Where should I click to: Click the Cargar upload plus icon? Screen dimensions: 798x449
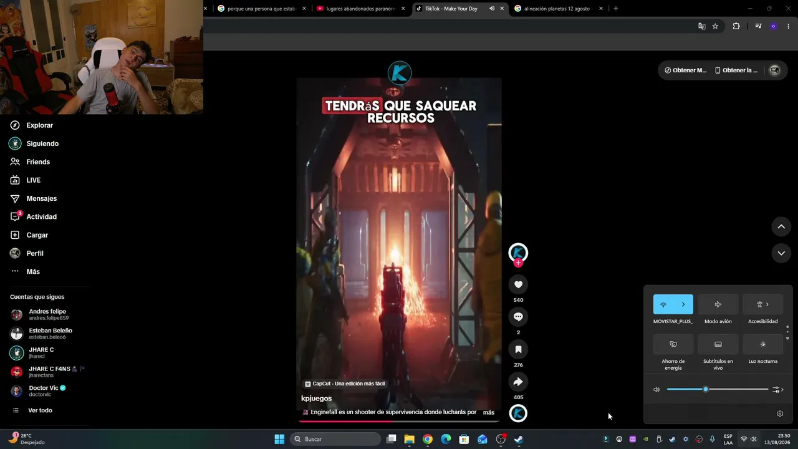pos(15,235)
